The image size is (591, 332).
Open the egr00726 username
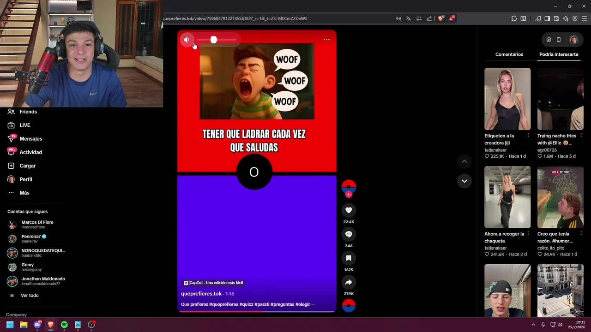[x=547, y=150]
